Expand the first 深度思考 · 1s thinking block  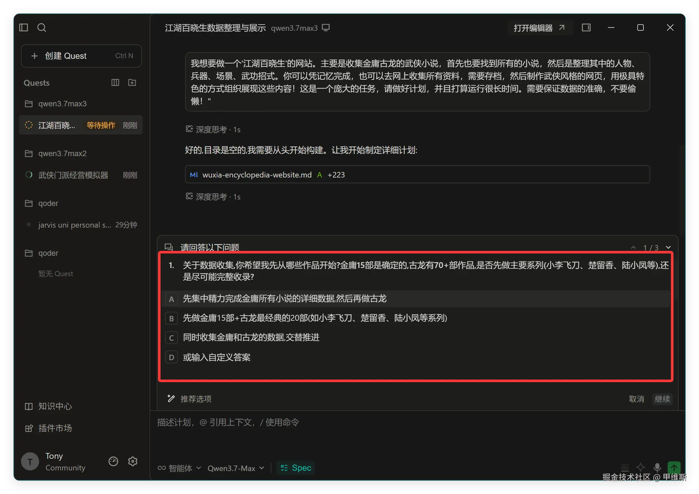click(213, 130)
